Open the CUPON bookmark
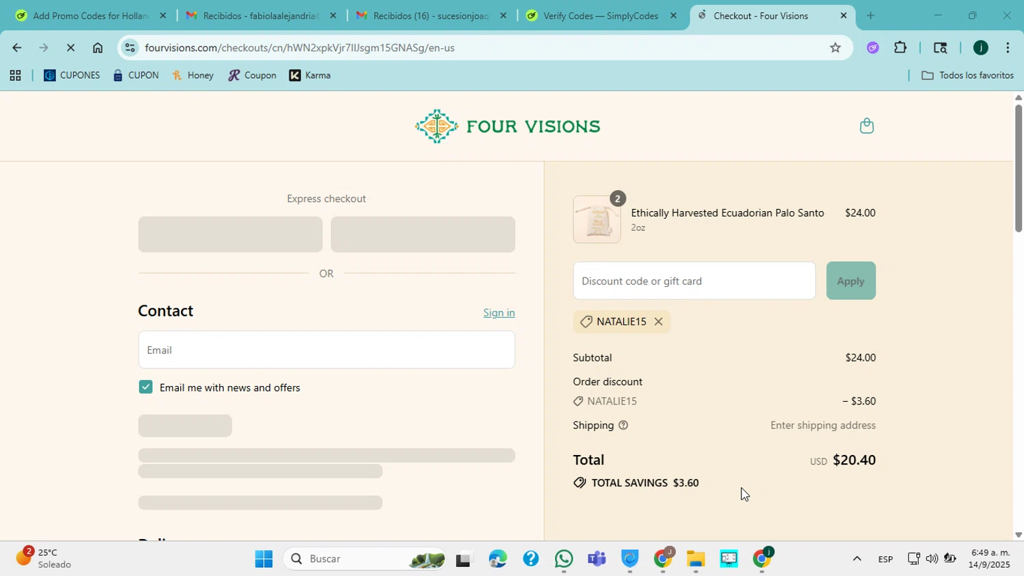The width and height of the screenshot is (1024, 576). tap(136, 76)
